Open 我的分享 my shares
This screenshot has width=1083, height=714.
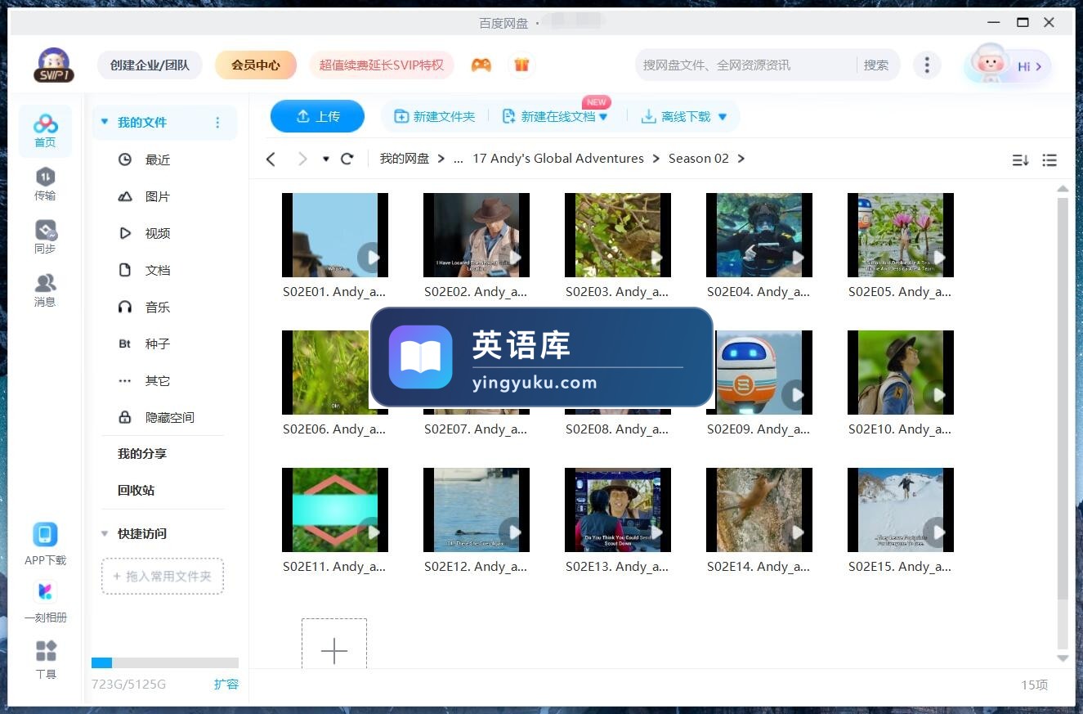[142, 453]
